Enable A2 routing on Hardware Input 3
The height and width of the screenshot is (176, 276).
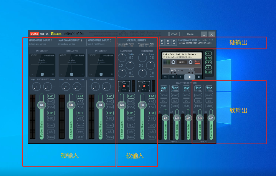point(110,102)
